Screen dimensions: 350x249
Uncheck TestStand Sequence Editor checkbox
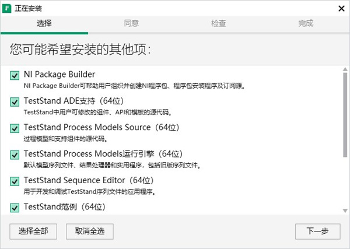(x=15, y=181)
